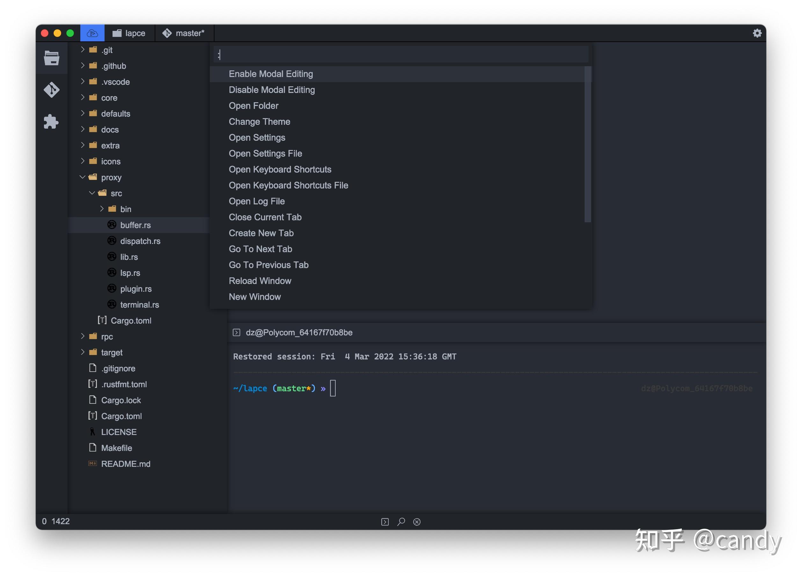
Task: Focus the command palette input field
Action: [x=401, y=54]
